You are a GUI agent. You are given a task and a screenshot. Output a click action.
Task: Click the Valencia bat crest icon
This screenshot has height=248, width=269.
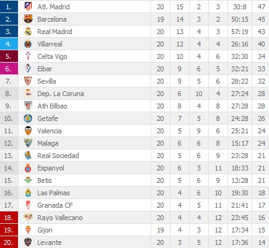point(28,131)
